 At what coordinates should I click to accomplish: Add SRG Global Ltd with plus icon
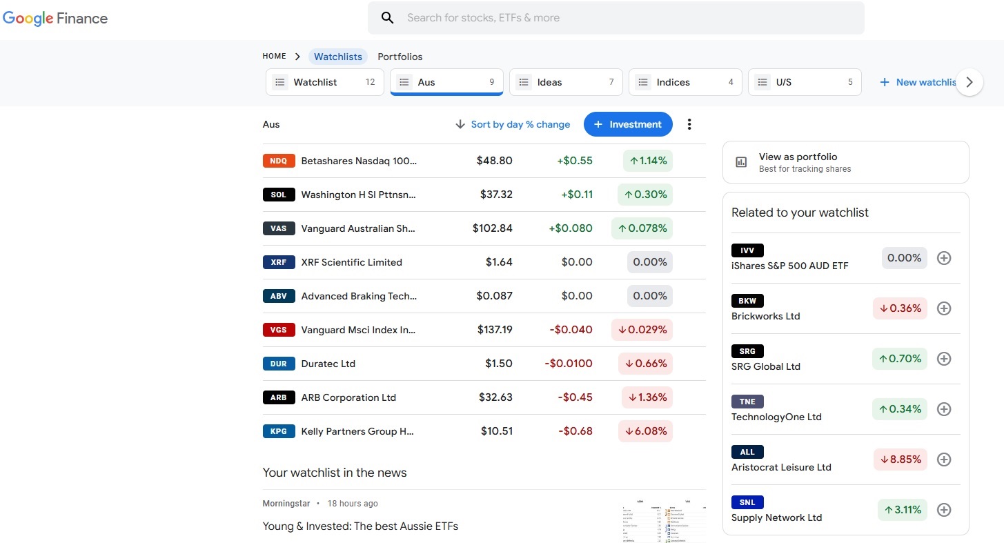pyautogui.click(x=944, y=359)
